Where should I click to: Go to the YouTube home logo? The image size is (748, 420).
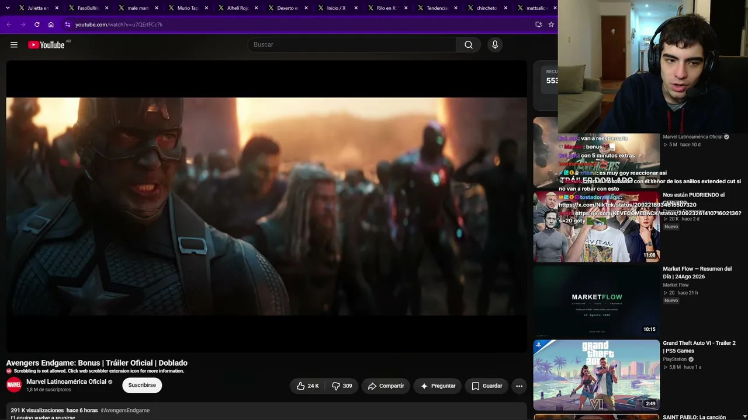point(46,45)
